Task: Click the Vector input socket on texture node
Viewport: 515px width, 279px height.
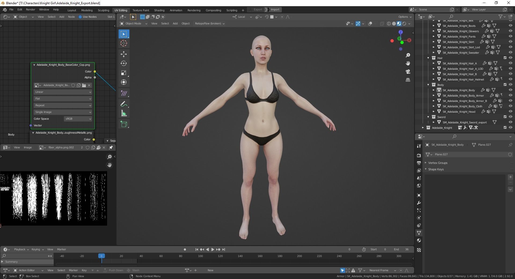Action: point(31,126)
